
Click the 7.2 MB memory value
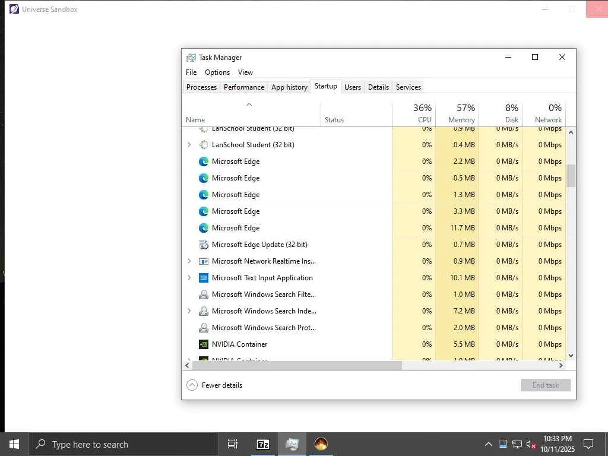pyautogui.click(x=464, y=311)
